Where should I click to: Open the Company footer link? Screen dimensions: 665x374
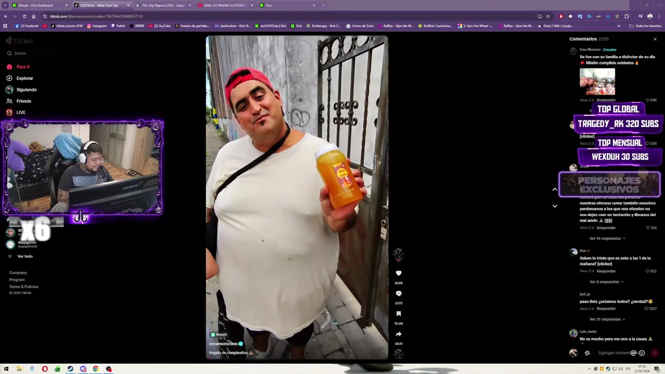[18, 273]
